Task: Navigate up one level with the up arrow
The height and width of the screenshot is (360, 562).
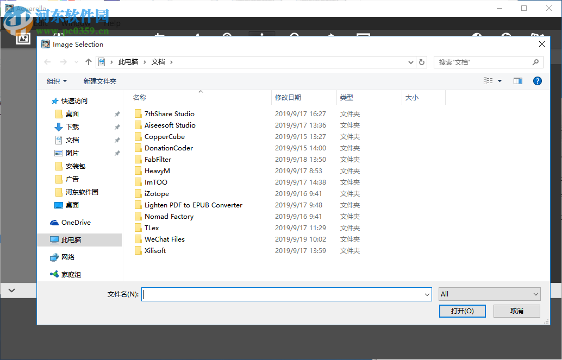Action: (x=88, y=62)
